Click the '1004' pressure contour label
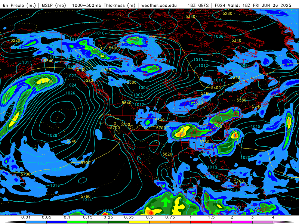 coord(143,88)
